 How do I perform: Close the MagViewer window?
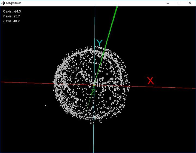pyautogui.click(x=190, y=3)
